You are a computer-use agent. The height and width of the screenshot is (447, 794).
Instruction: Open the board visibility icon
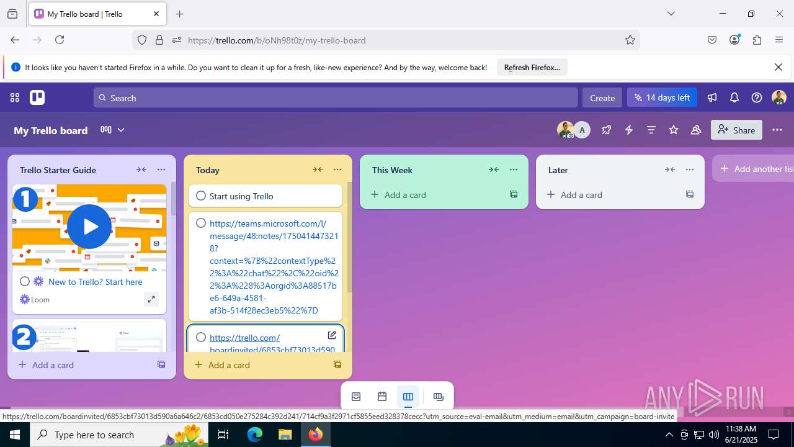(x=696, y=130)
